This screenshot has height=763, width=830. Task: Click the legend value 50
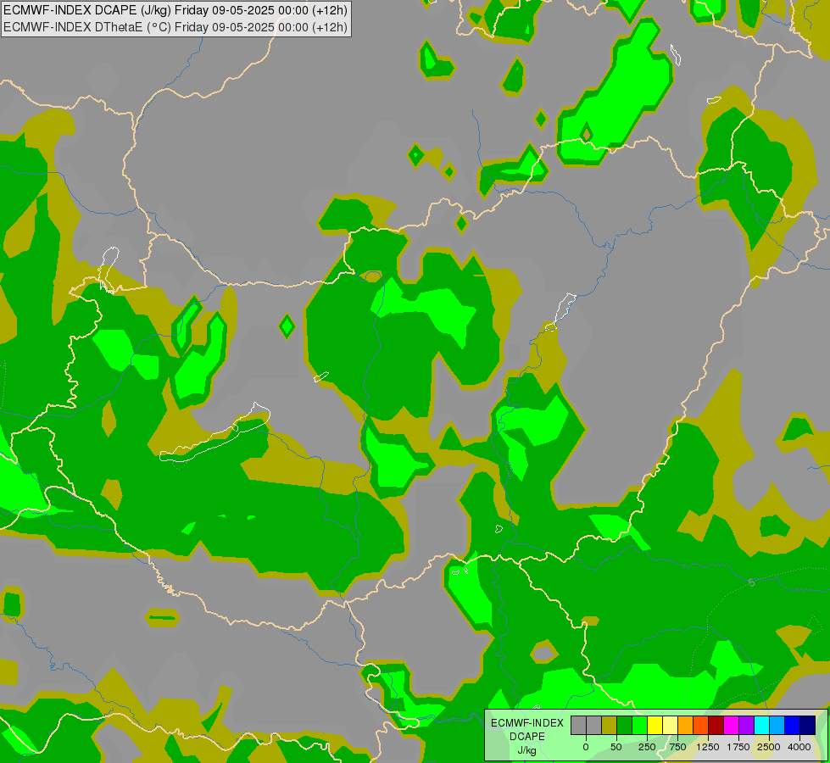tap(616, 747)
